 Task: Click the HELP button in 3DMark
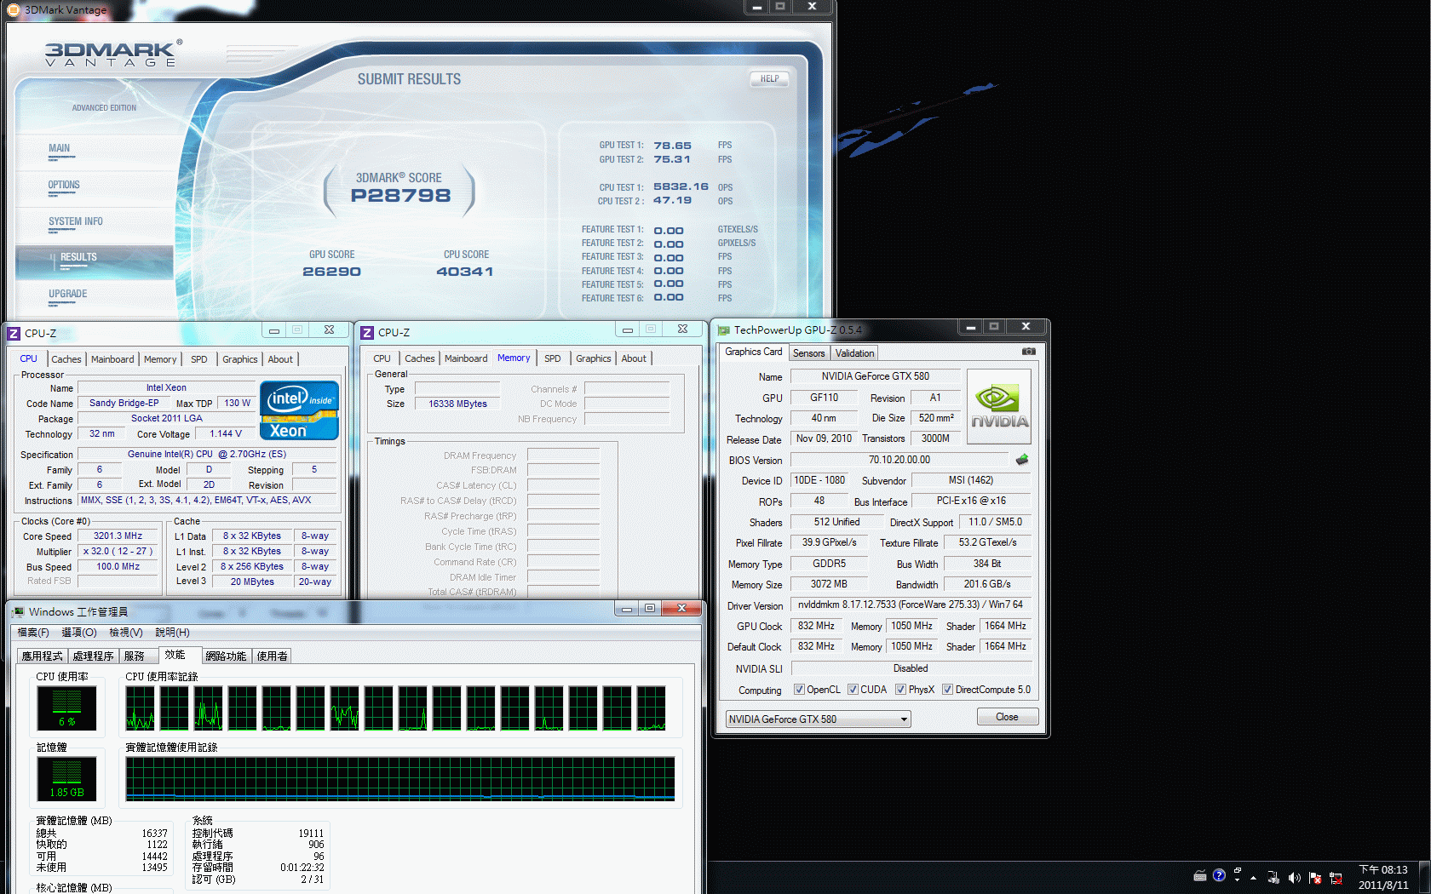pyautogui.click(x=769, y=79)
